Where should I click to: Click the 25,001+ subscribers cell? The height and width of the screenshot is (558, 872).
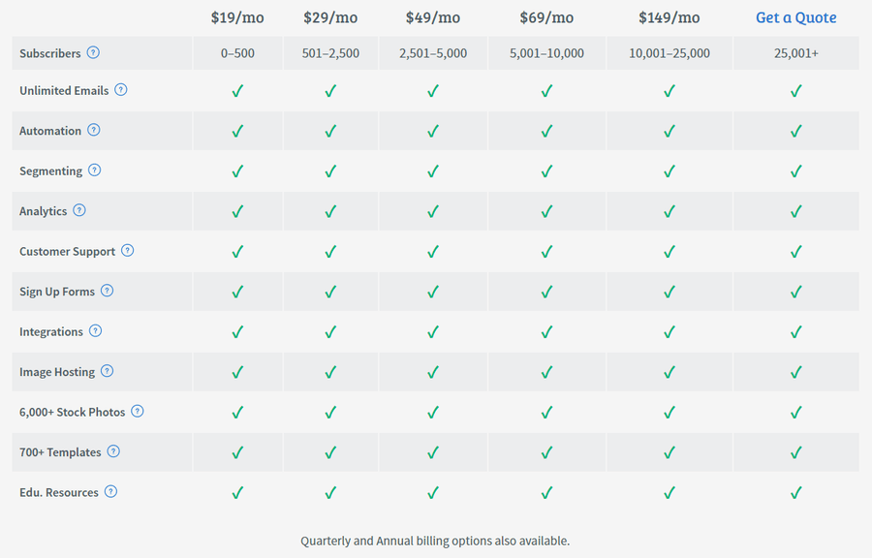(796, 53)
